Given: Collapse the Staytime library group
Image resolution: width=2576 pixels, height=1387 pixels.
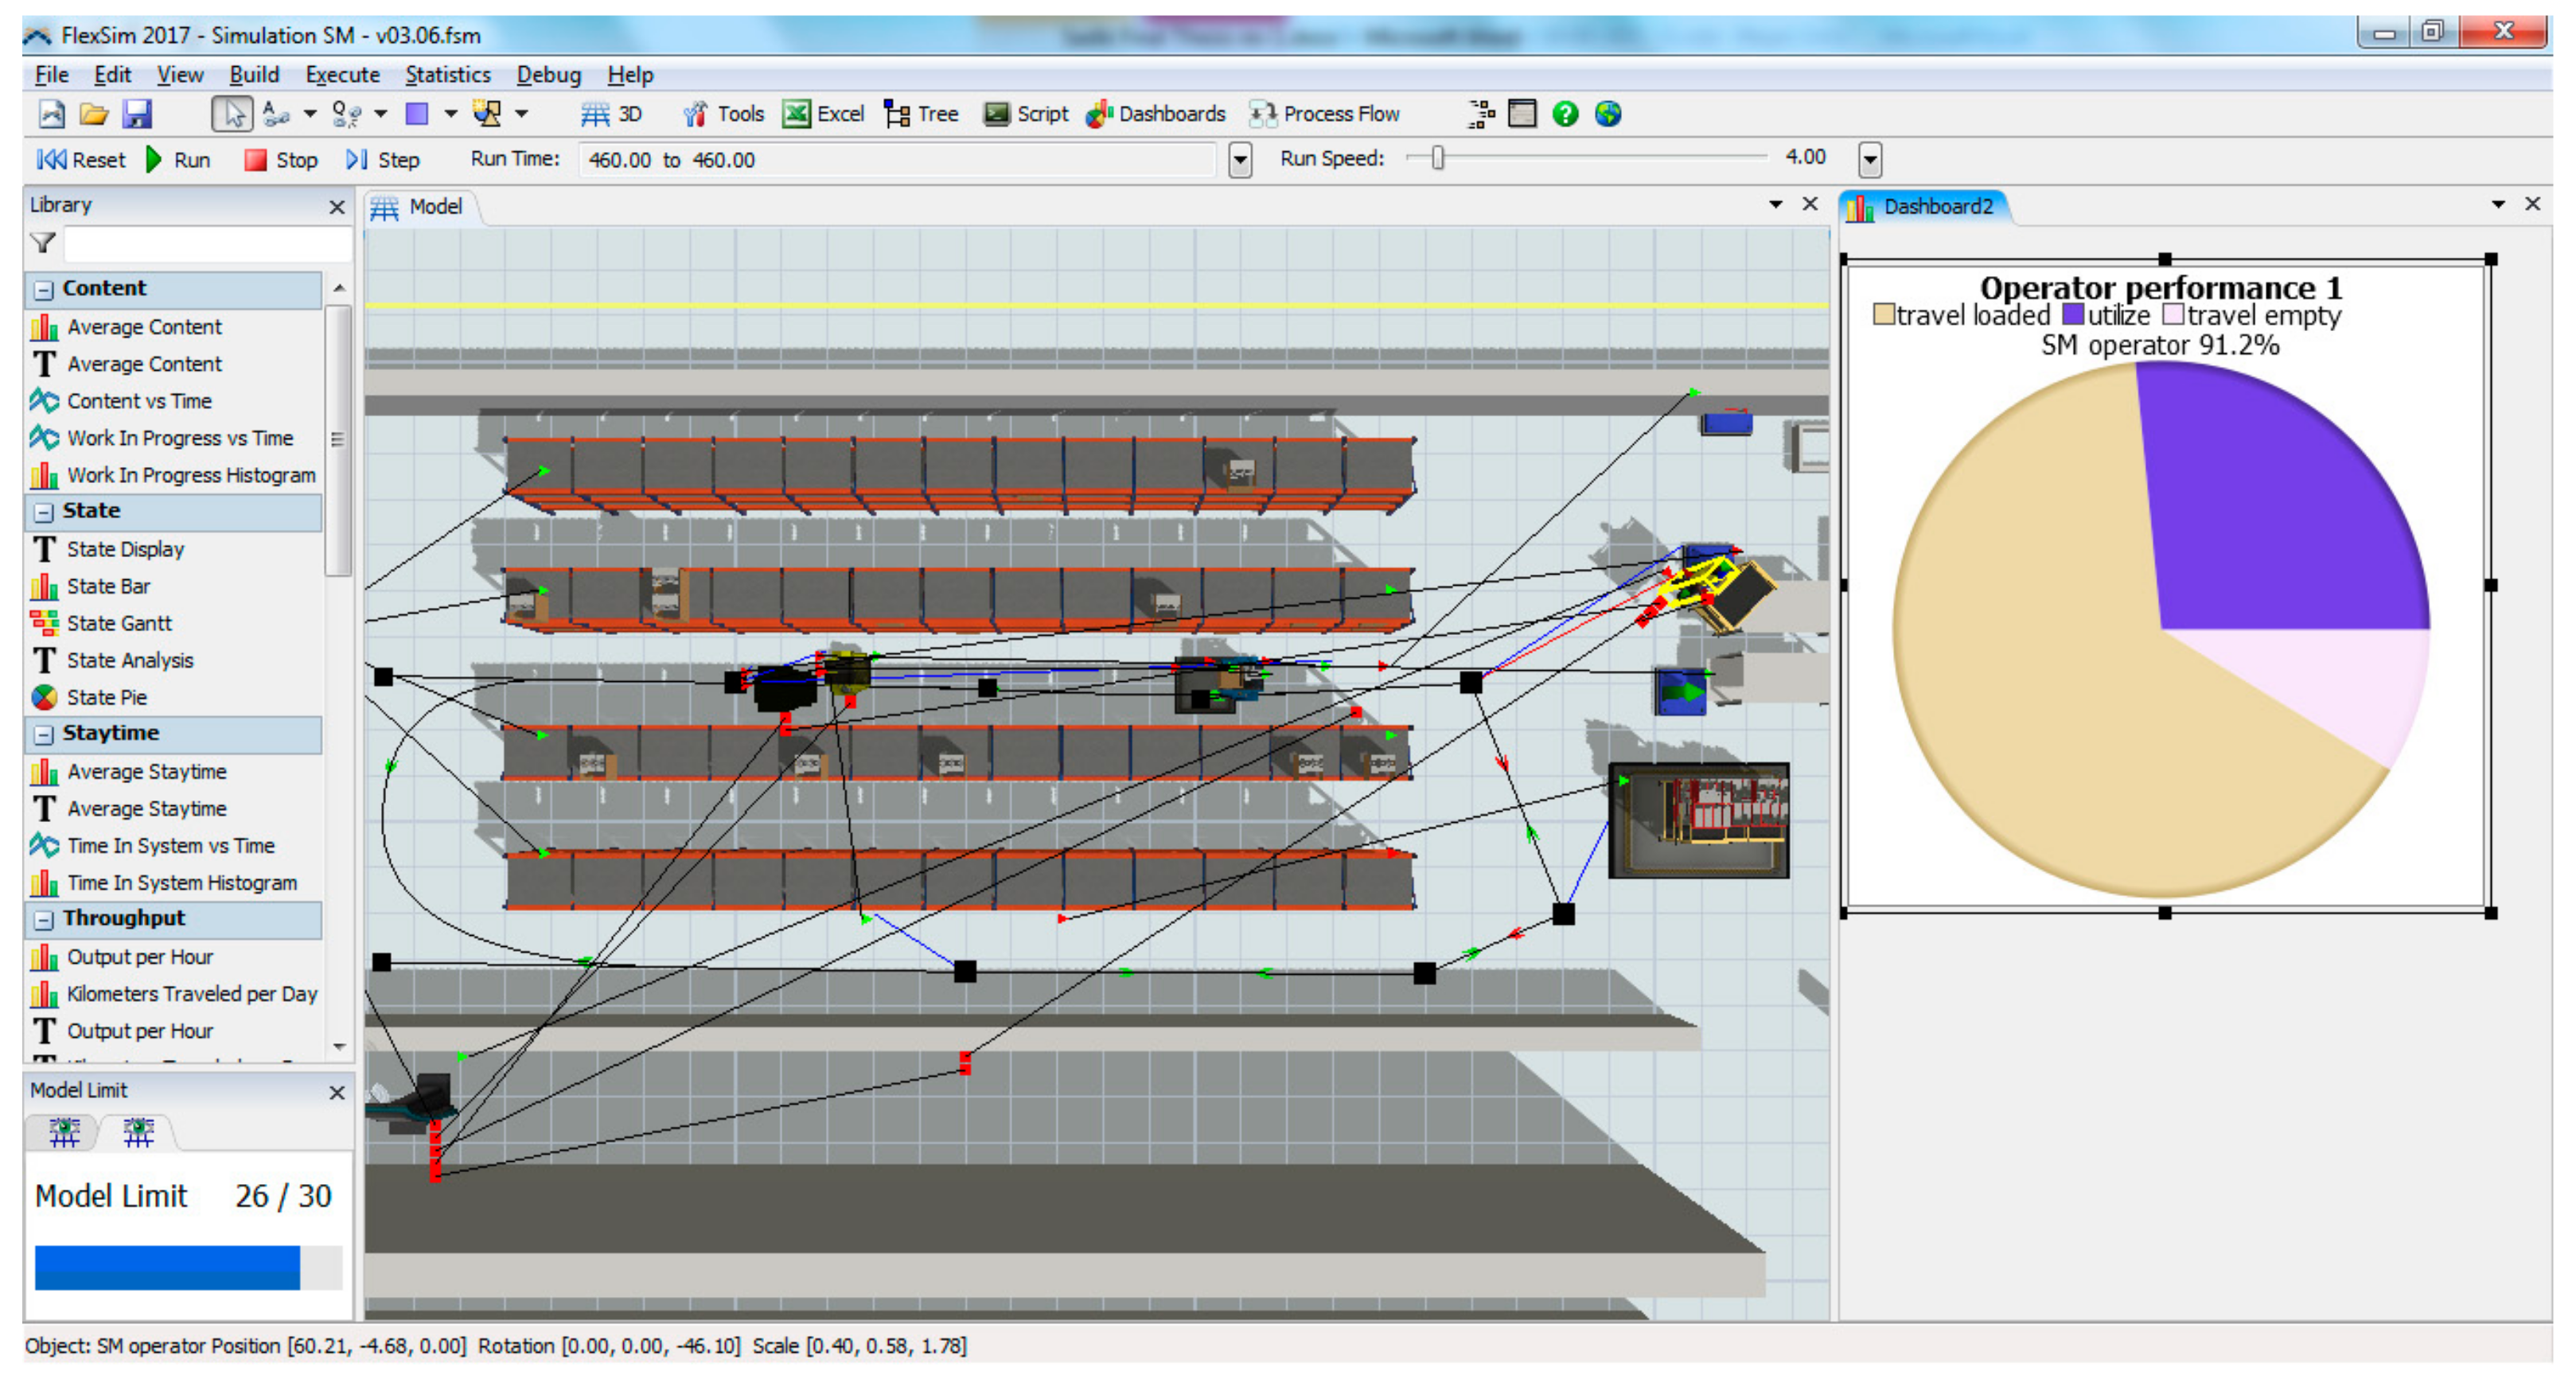Looking at the screenshot, I should click(x=44, y=734).
